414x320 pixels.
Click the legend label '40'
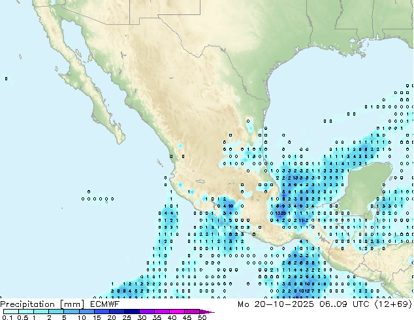172,317
